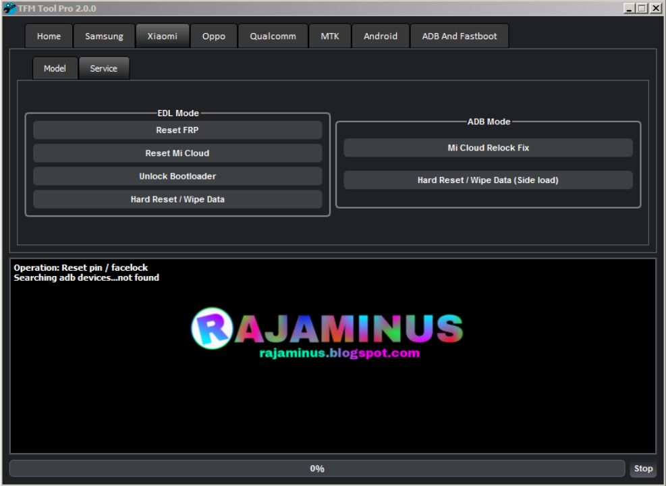Open the Oppo tab
The height and width of the screenshot is (486, 666).
coord(214,36)
